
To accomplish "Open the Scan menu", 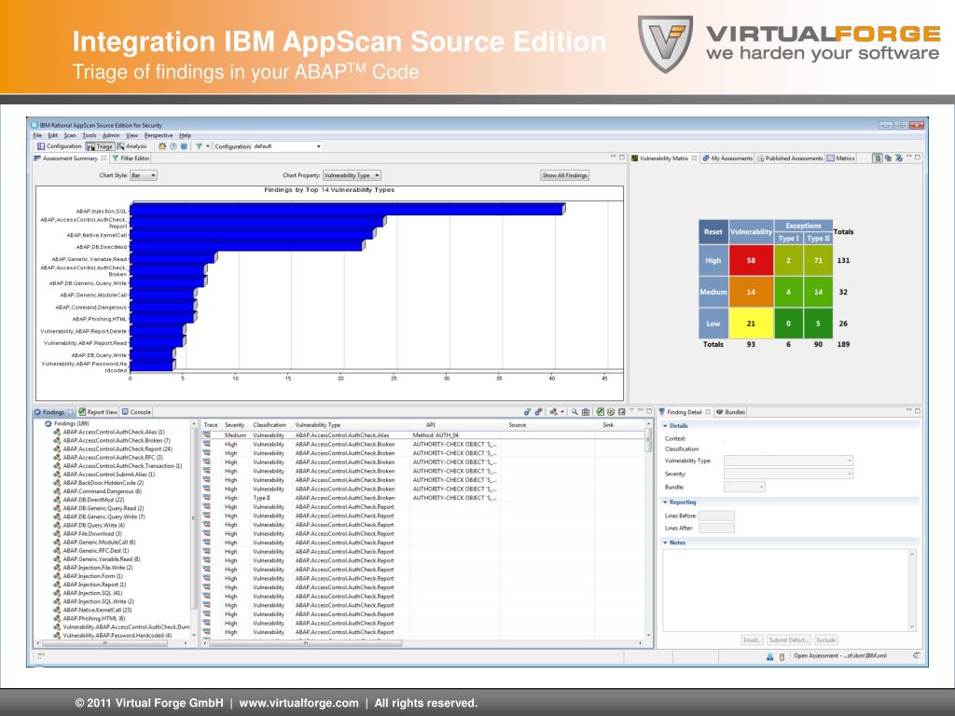I will click(70, 135).
